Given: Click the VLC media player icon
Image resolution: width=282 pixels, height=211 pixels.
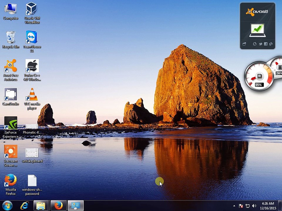Looking at the screenshot, I should coord(32,95).
